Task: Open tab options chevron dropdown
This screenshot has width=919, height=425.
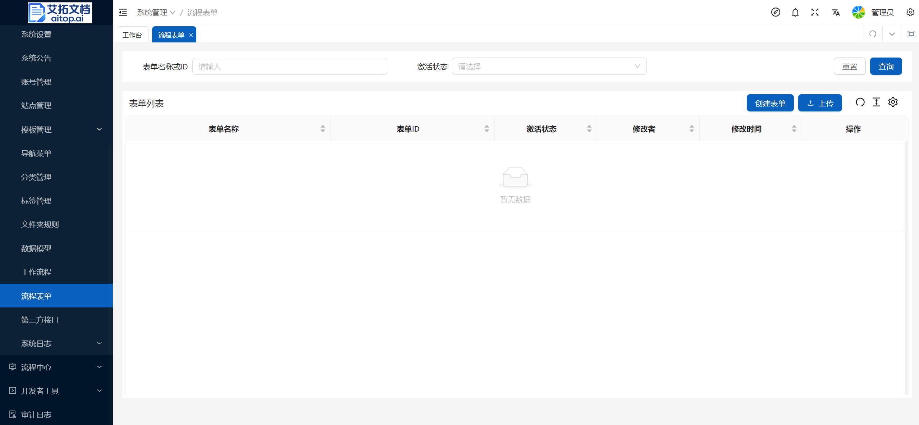Action: [892, 34]
